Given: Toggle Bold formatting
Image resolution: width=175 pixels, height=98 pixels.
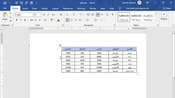Looking at the screenshot, I should click(x=17, y=20).
